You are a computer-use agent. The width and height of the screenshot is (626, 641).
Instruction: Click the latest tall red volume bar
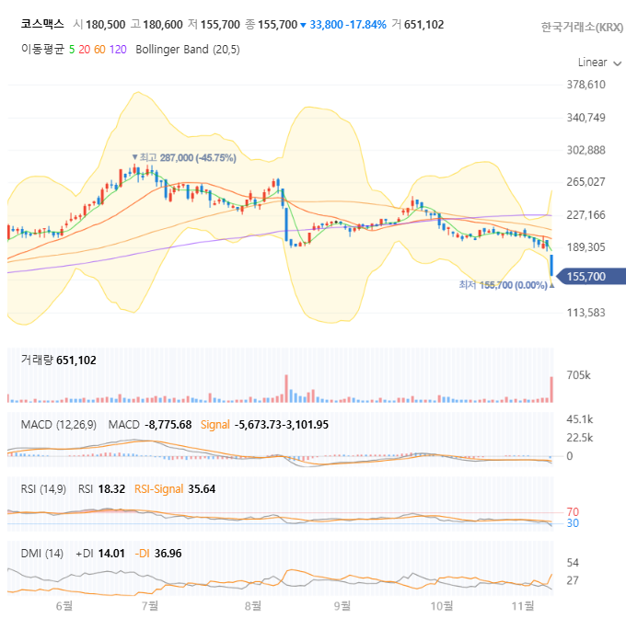[x=551, y=390]
